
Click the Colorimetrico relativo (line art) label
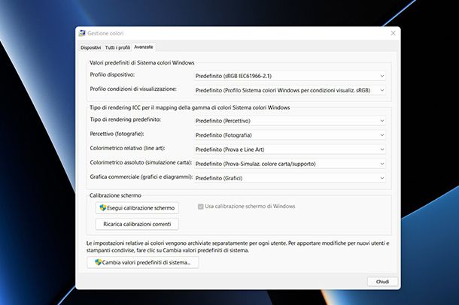click(127, 148)
